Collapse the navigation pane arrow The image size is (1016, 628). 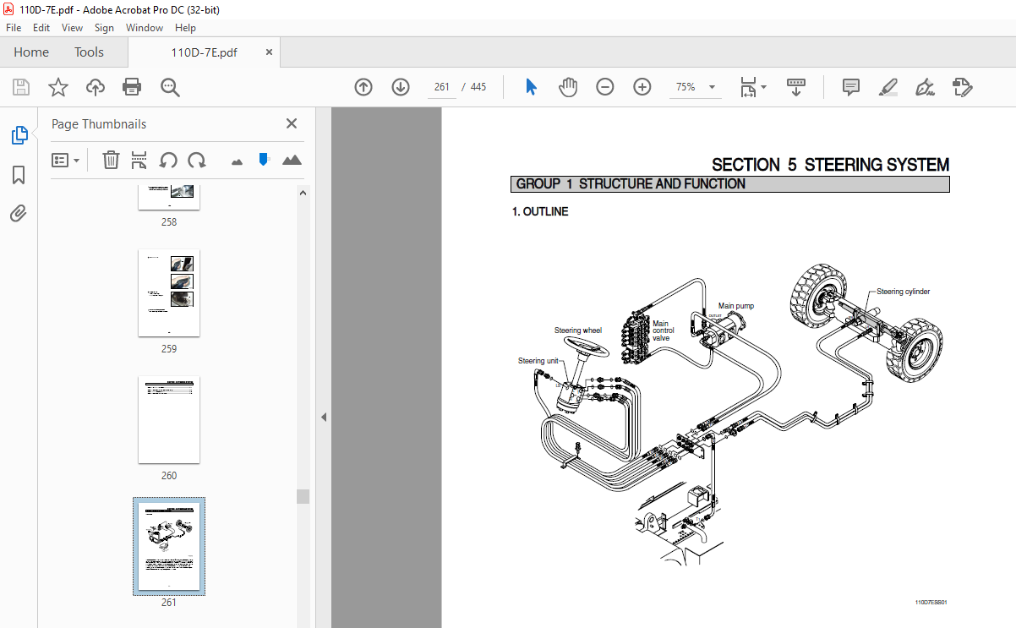pos(324,417)
